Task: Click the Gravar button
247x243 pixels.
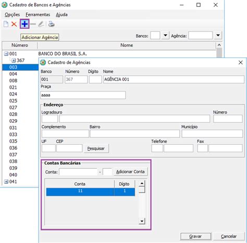Action: [195, 236]
